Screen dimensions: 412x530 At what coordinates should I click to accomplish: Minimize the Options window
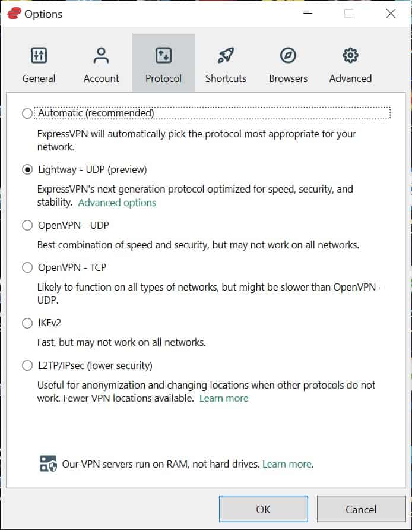pyautogui.click(x=308, y=14)
